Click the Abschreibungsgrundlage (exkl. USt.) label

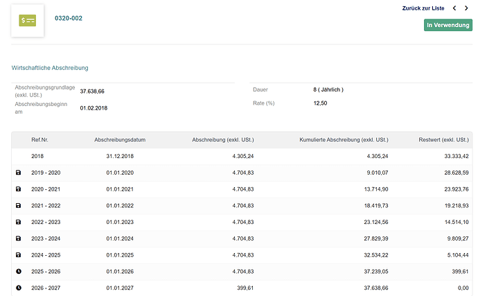(45, 92)
